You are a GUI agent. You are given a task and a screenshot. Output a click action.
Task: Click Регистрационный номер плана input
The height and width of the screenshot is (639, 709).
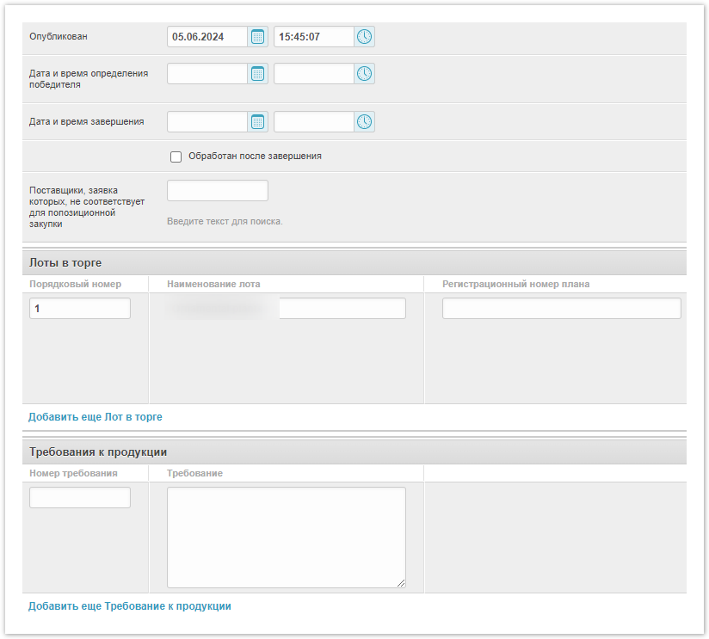point(561,309)
